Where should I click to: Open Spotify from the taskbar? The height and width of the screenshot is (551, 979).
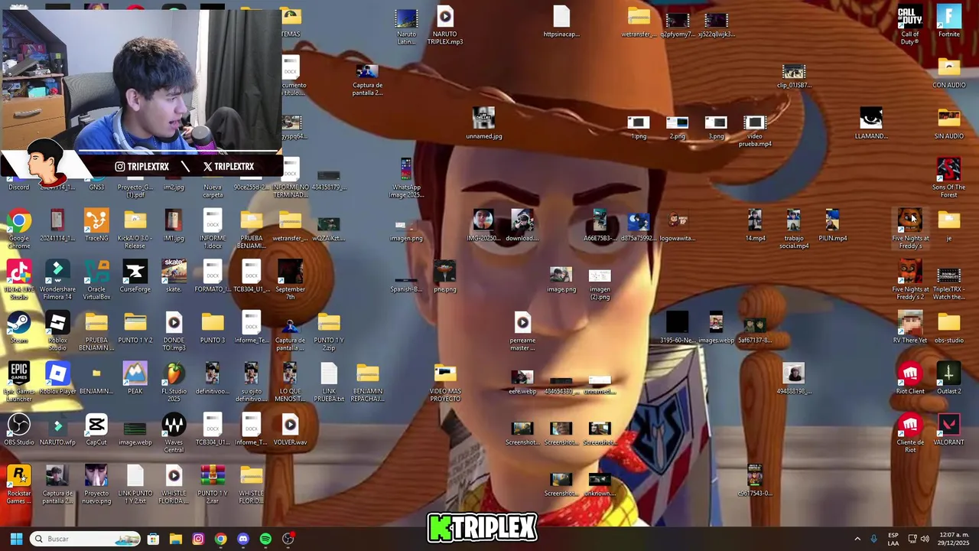click(265, 539)
